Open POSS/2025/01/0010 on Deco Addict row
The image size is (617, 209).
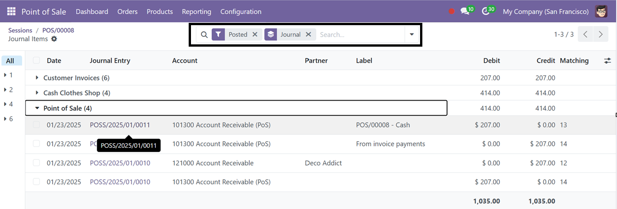coord(120,163)
